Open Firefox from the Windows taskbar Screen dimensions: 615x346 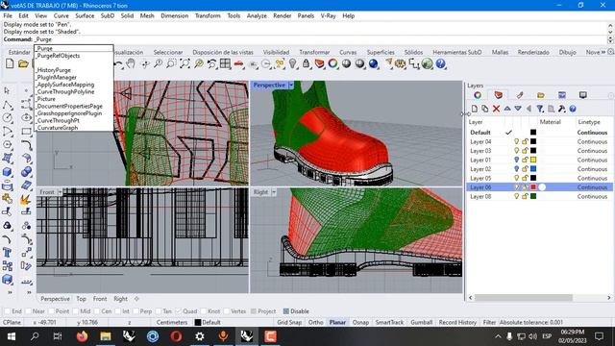[x=82, y=336]
